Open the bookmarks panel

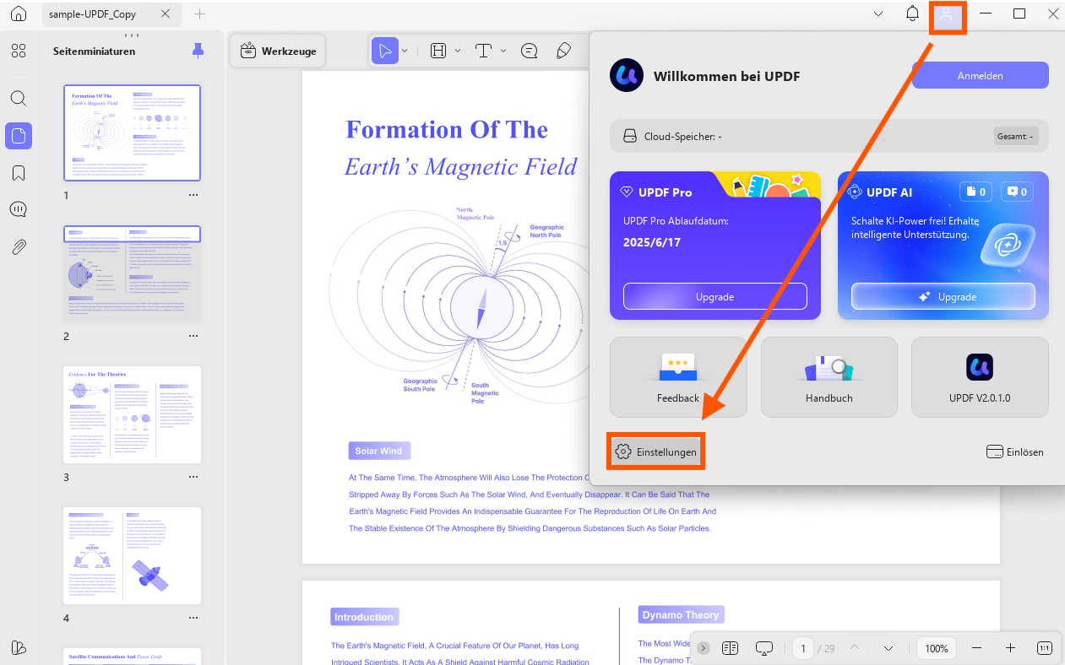point(19,173)
